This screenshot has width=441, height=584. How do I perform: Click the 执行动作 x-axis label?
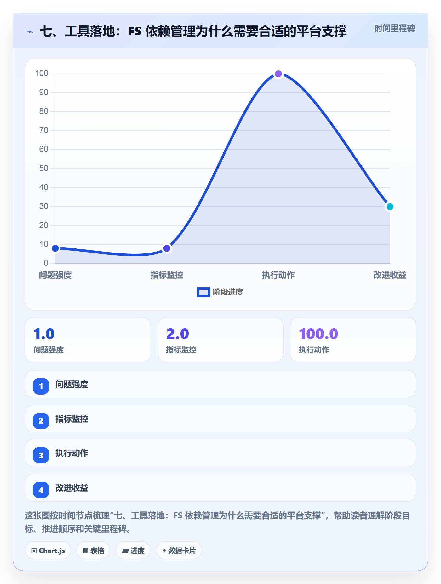(278, 275)
